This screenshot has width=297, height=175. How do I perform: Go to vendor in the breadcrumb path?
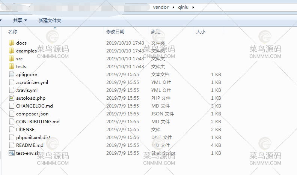161,7
